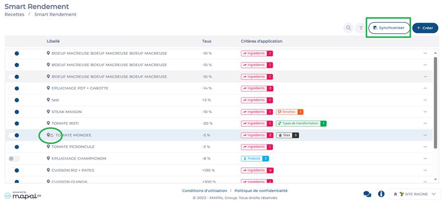
Task: Click the Créer button
Action: 425,28
